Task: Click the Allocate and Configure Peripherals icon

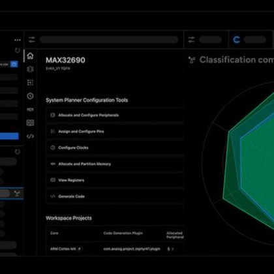Action: [53, 115]
